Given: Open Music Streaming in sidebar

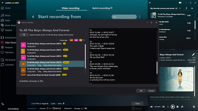Looking at the screenshot, I should (8, 25).
